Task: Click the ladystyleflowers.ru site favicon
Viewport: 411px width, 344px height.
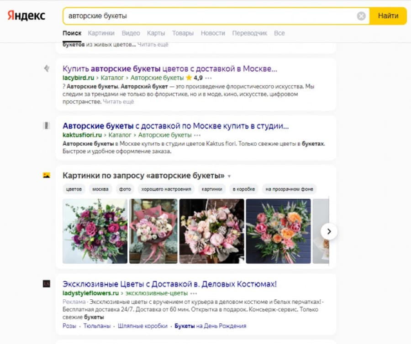Action: tap(47, 284)
